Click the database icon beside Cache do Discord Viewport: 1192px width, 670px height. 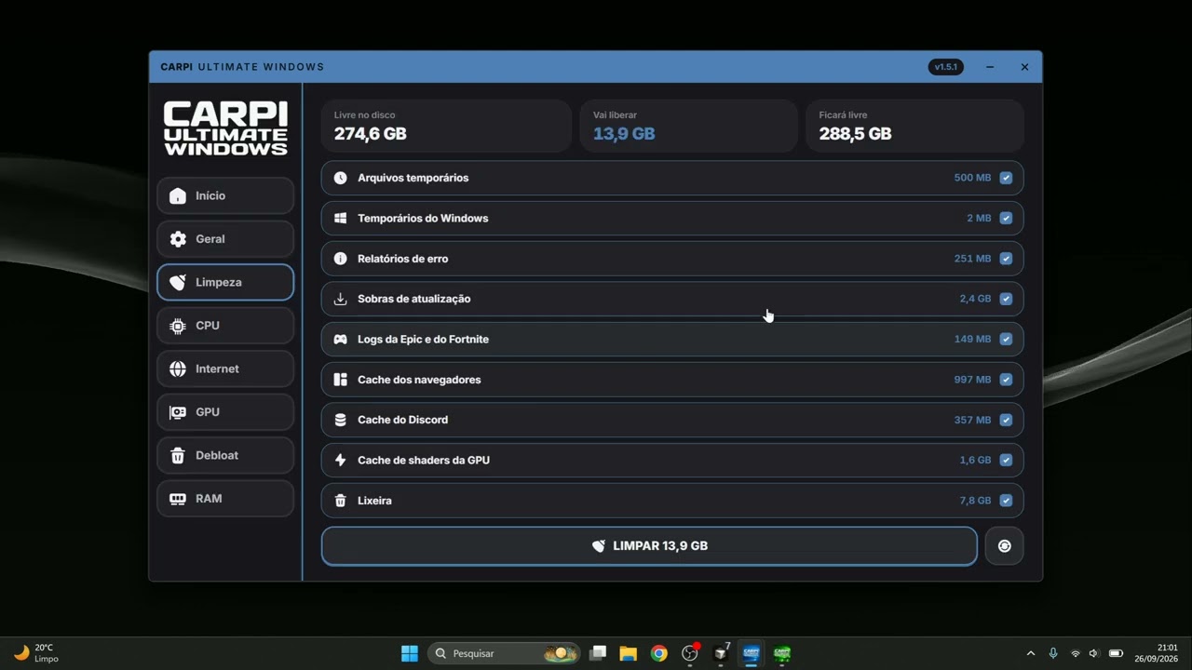point(341,420)
